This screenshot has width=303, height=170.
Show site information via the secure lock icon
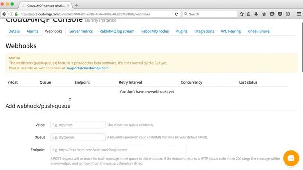point(16,14)
